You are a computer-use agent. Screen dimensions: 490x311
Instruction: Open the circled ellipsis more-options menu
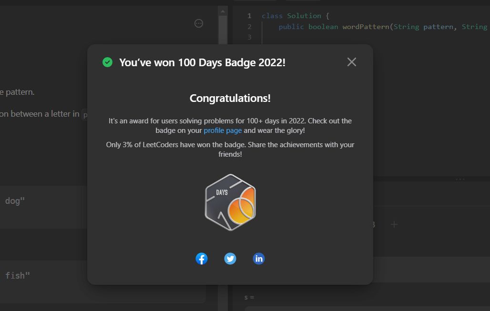coord(199,23)
